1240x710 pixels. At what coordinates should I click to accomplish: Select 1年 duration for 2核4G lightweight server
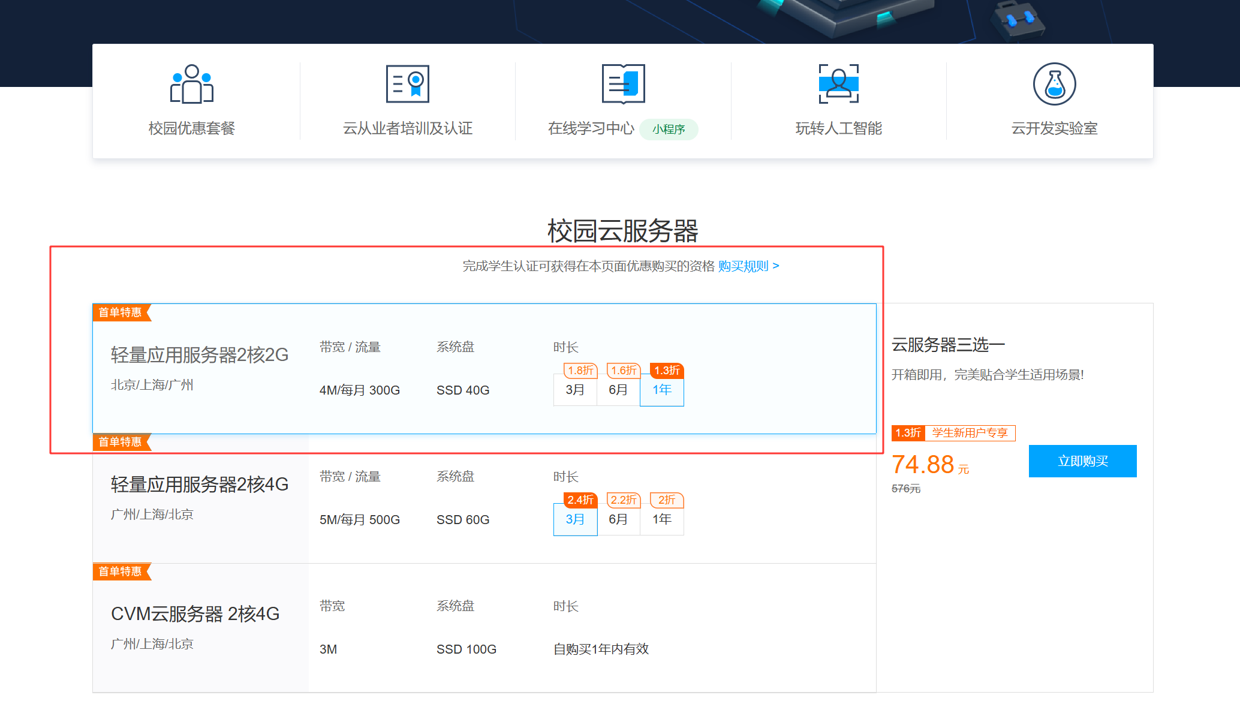click(662, 519)
